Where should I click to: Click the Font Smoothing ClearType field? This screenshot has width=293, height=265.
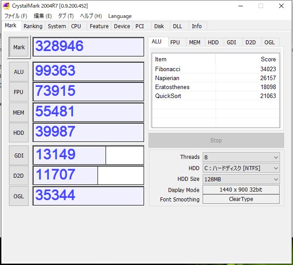[241, 199]
